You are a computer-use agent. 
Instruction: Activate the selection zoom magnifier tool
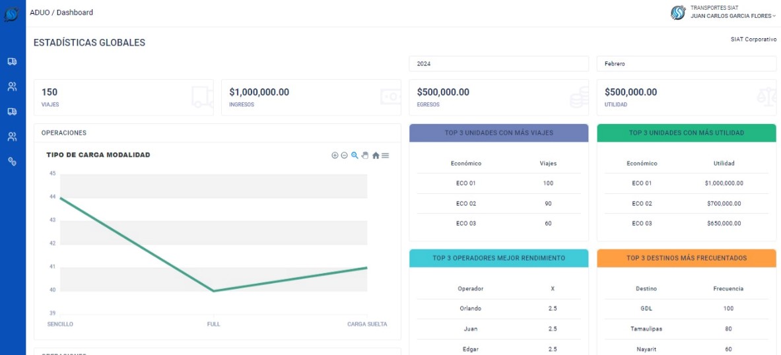[355, 155]
